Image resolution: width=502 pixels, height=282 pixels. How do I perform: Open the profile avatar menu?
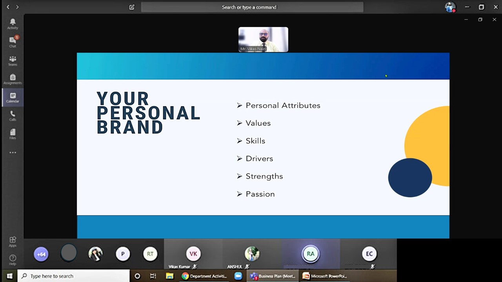[450, 7]
